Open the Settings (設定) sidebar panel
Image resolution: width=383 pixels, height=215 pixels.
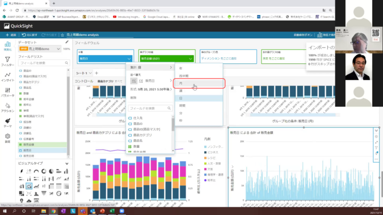8,138
